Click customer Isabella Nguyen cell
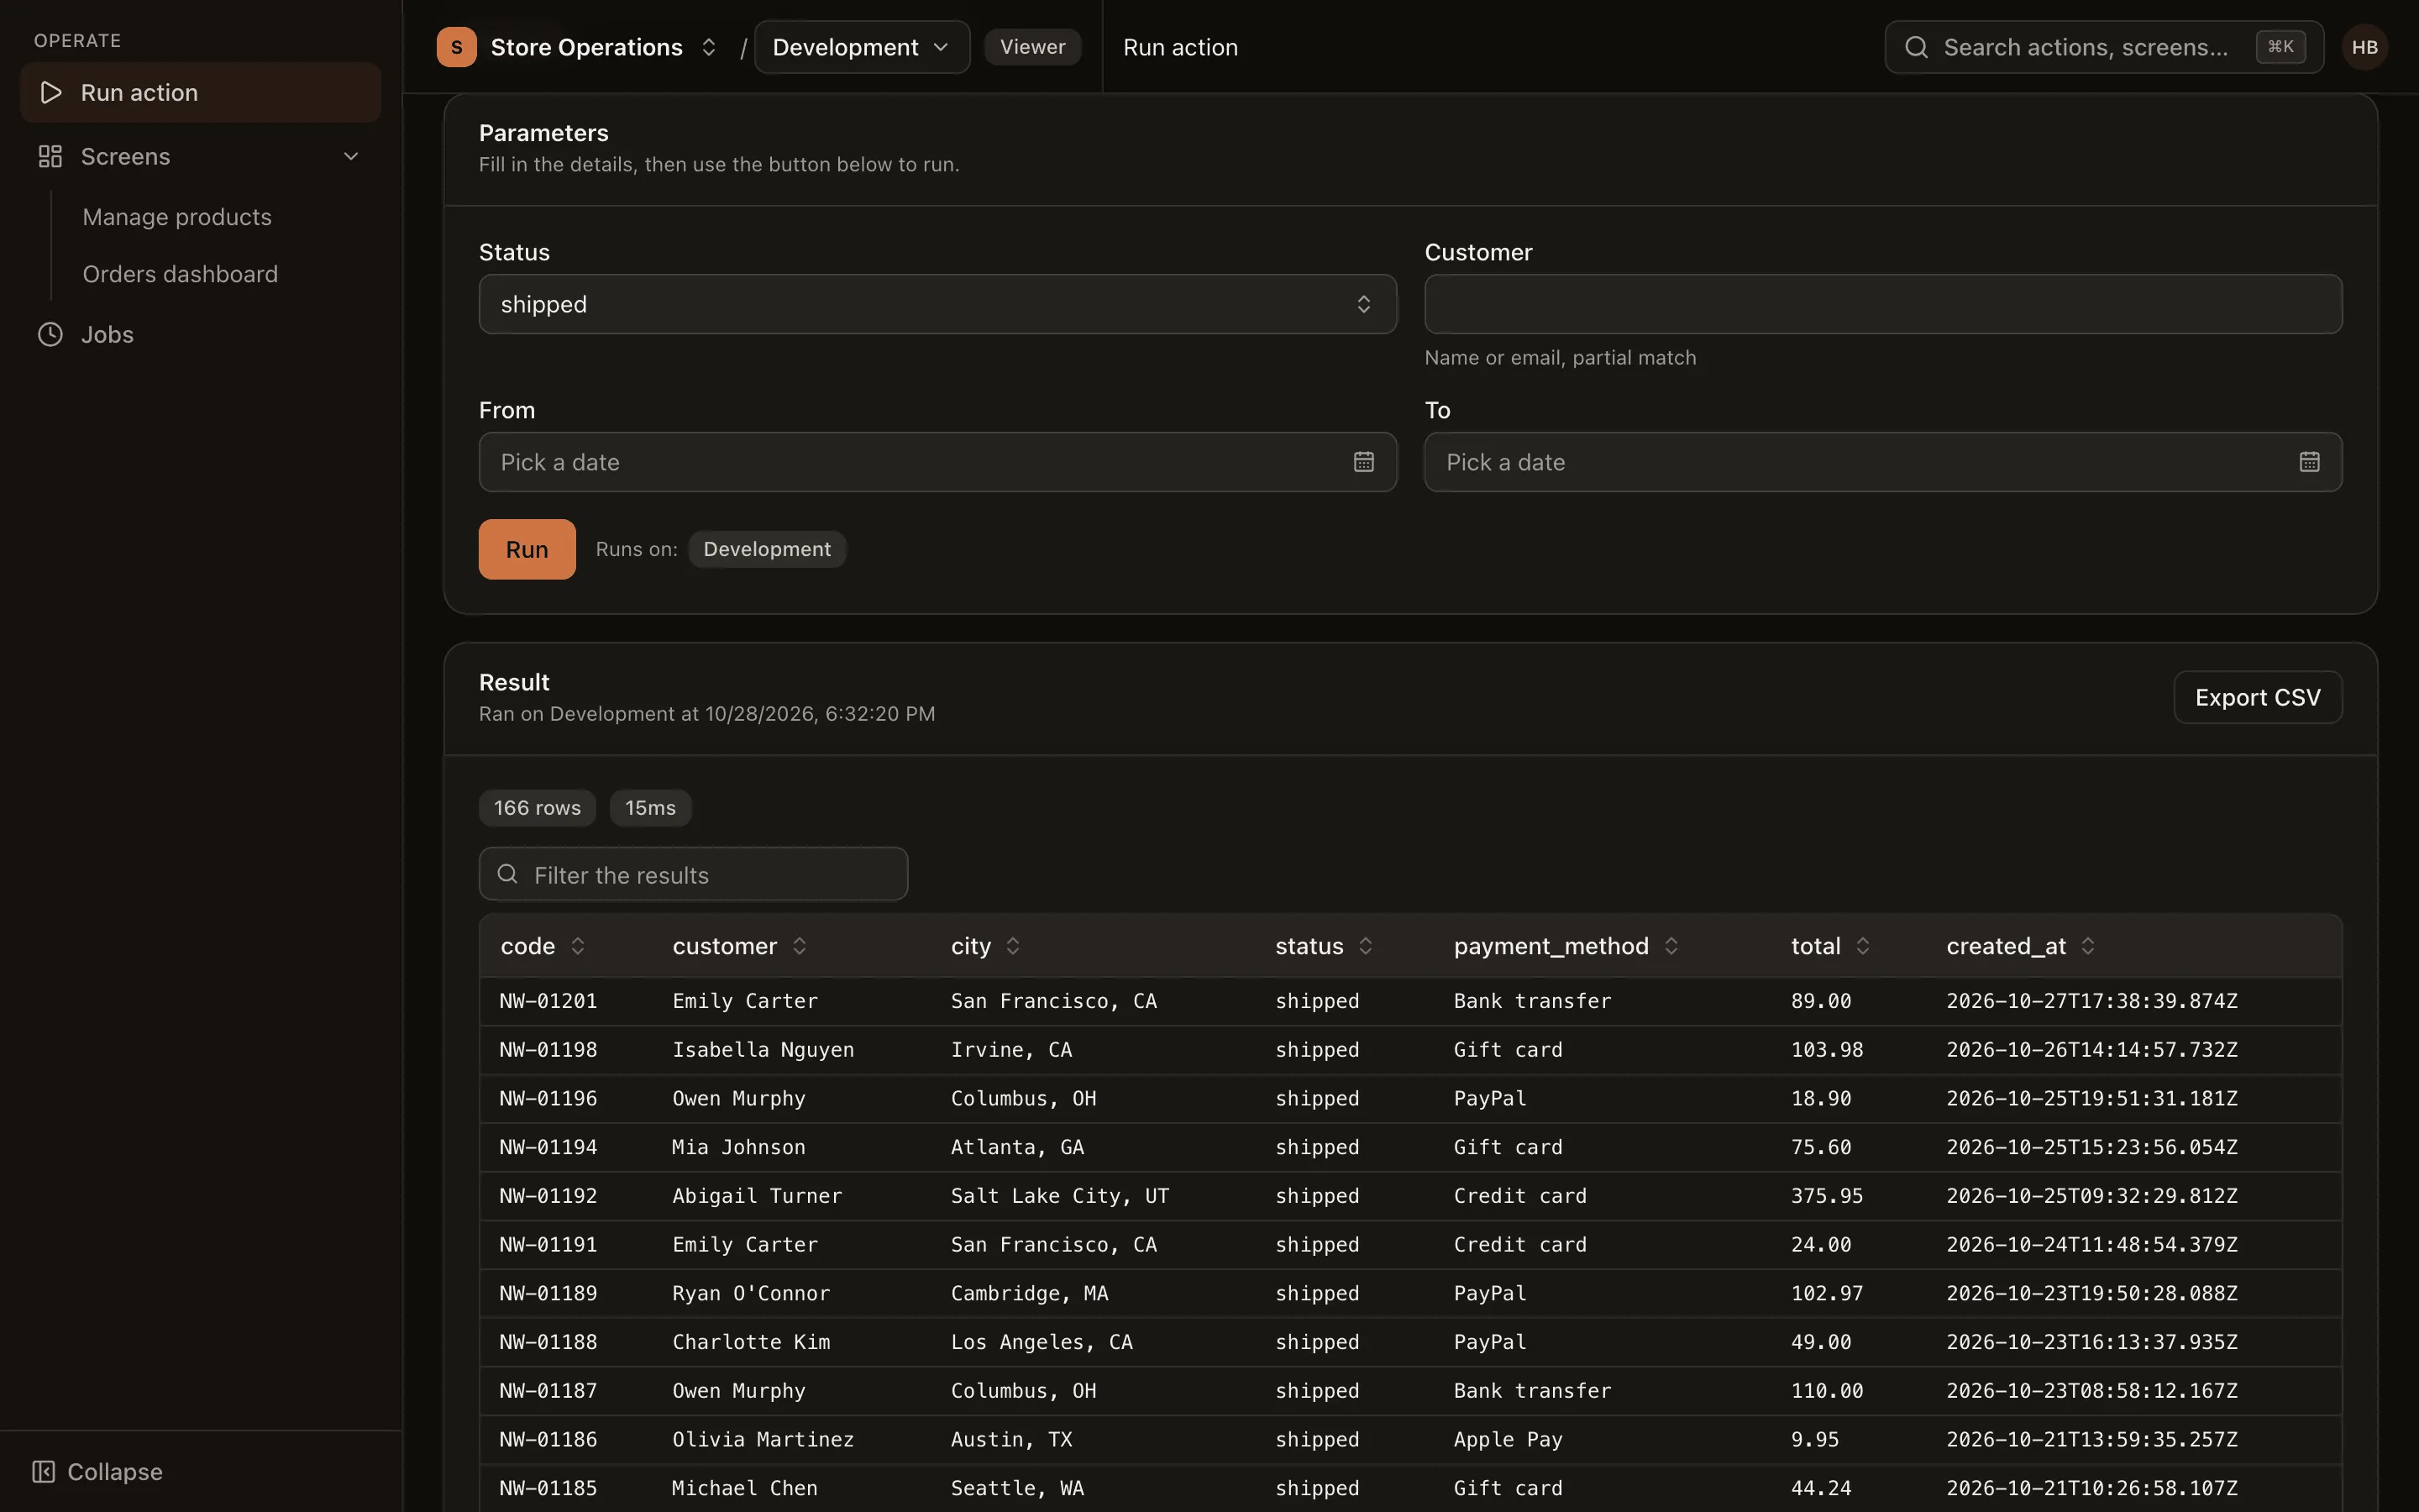This screenshot has width=2419, height=1512. pos(763,1050)
